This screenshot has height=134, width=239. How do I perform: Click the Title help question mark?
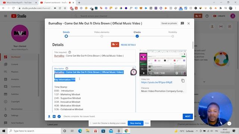70,52
